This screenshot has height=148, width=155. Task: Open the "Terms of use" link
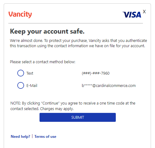[x=45, y=137]
